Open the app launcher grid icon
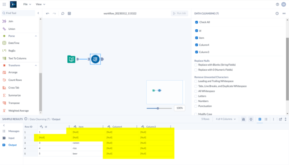 click(4, 4)
